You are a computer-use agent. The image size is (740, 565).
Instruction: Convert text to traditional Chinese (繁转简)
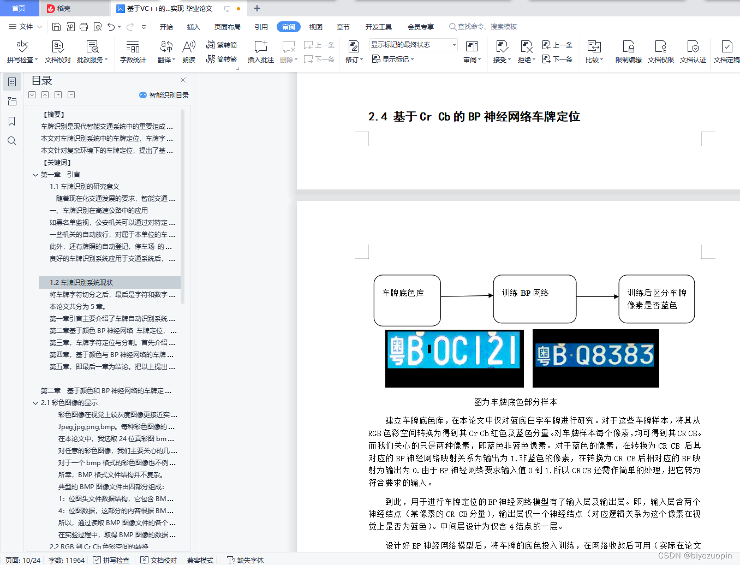point(222,45)
